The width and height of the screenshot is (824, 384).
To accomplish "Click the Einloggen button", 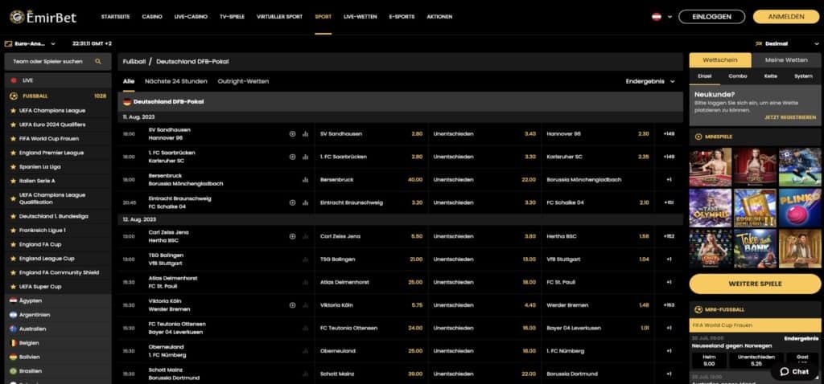I will (711, 17).
